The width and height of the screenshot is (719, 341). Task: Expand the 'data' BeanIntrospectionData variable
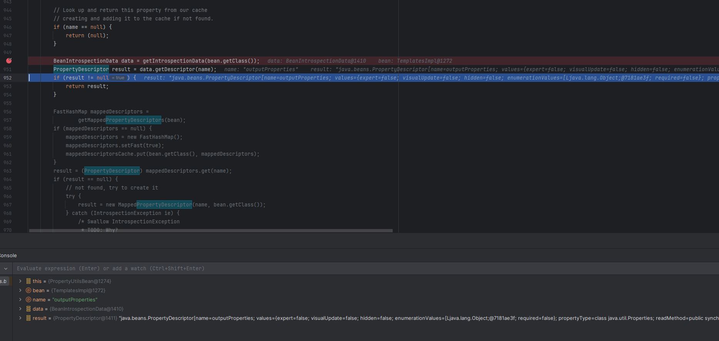tap(20, 309)
